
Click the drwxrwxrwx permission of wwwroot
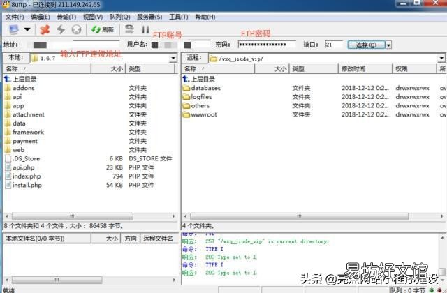click(x=412, y=114)
